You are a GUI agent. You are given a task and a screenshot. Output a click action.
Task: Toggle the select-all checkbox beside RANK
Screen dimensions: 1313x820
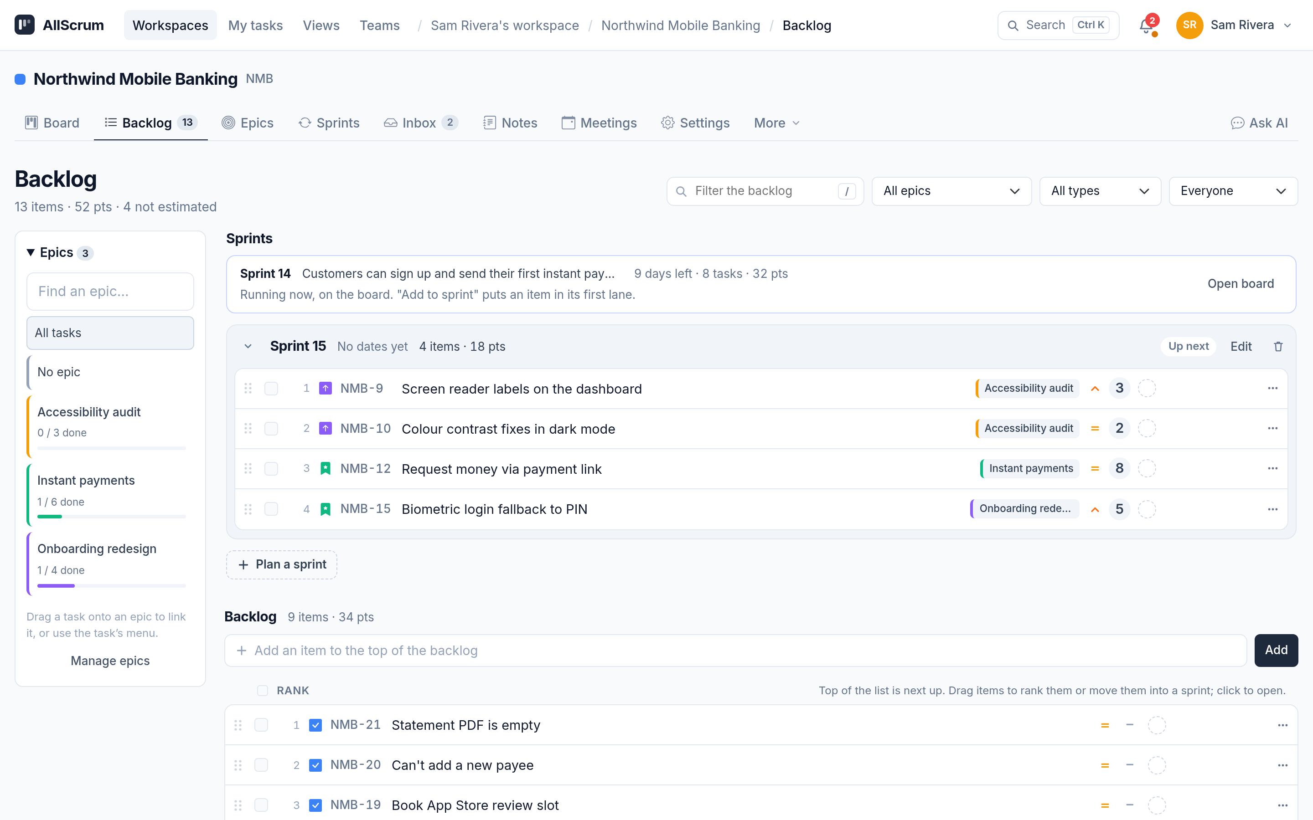click(x=263, y=690)
